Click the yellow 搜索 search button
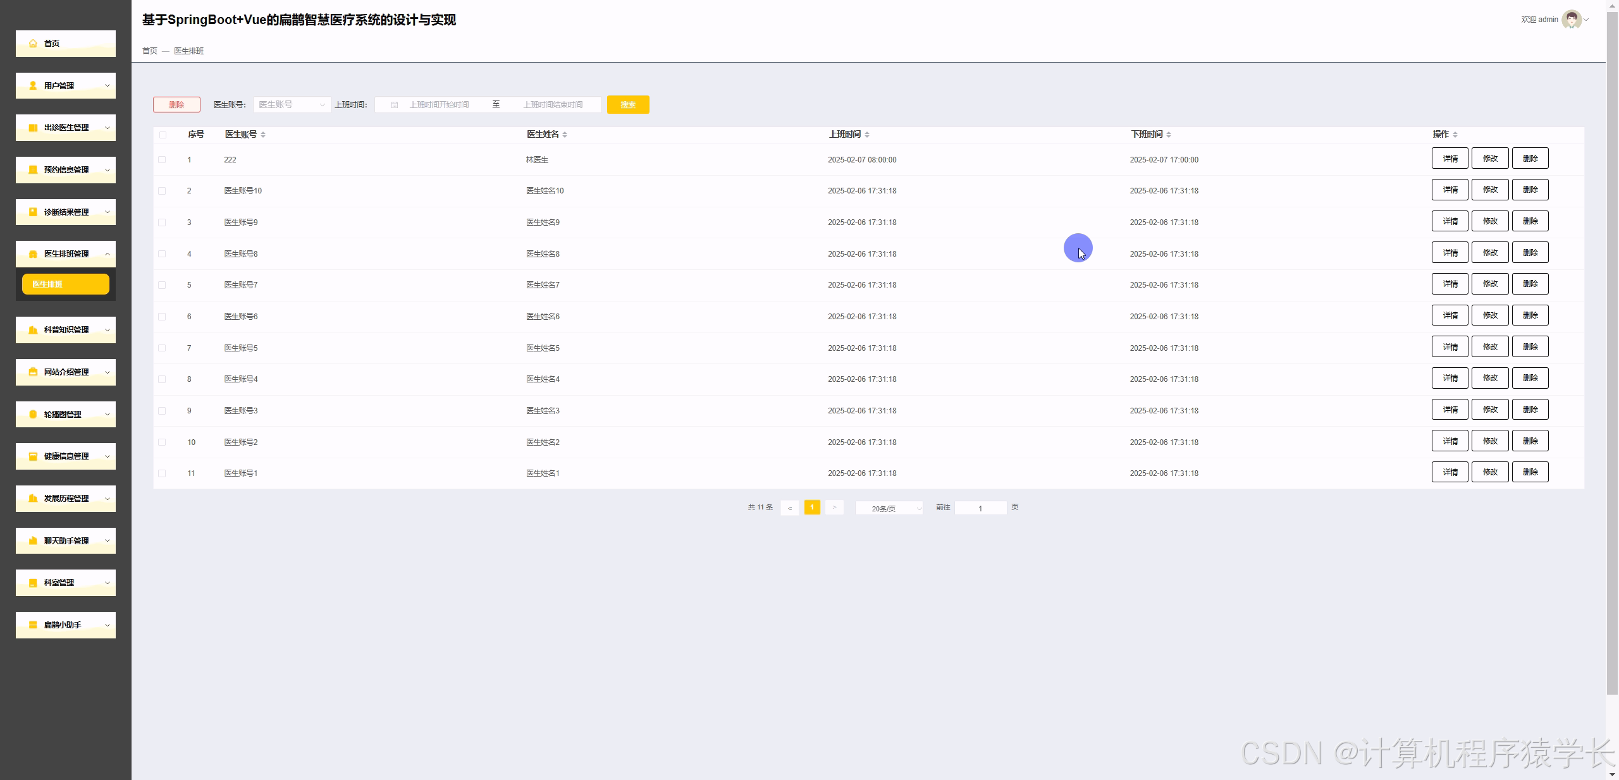 point(627,104)
